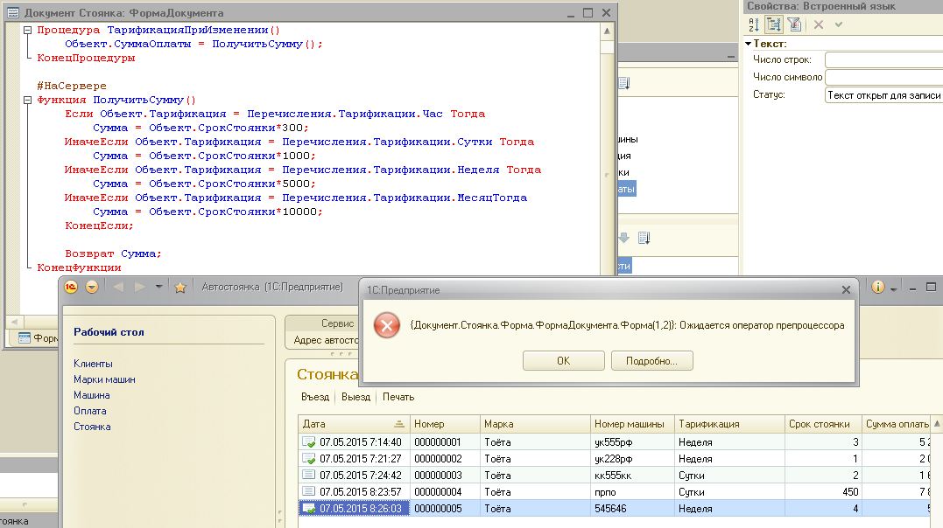Click the license plate cell ук555рф
The height and width of the screenshot is (528, 943).
pos(632,442)
